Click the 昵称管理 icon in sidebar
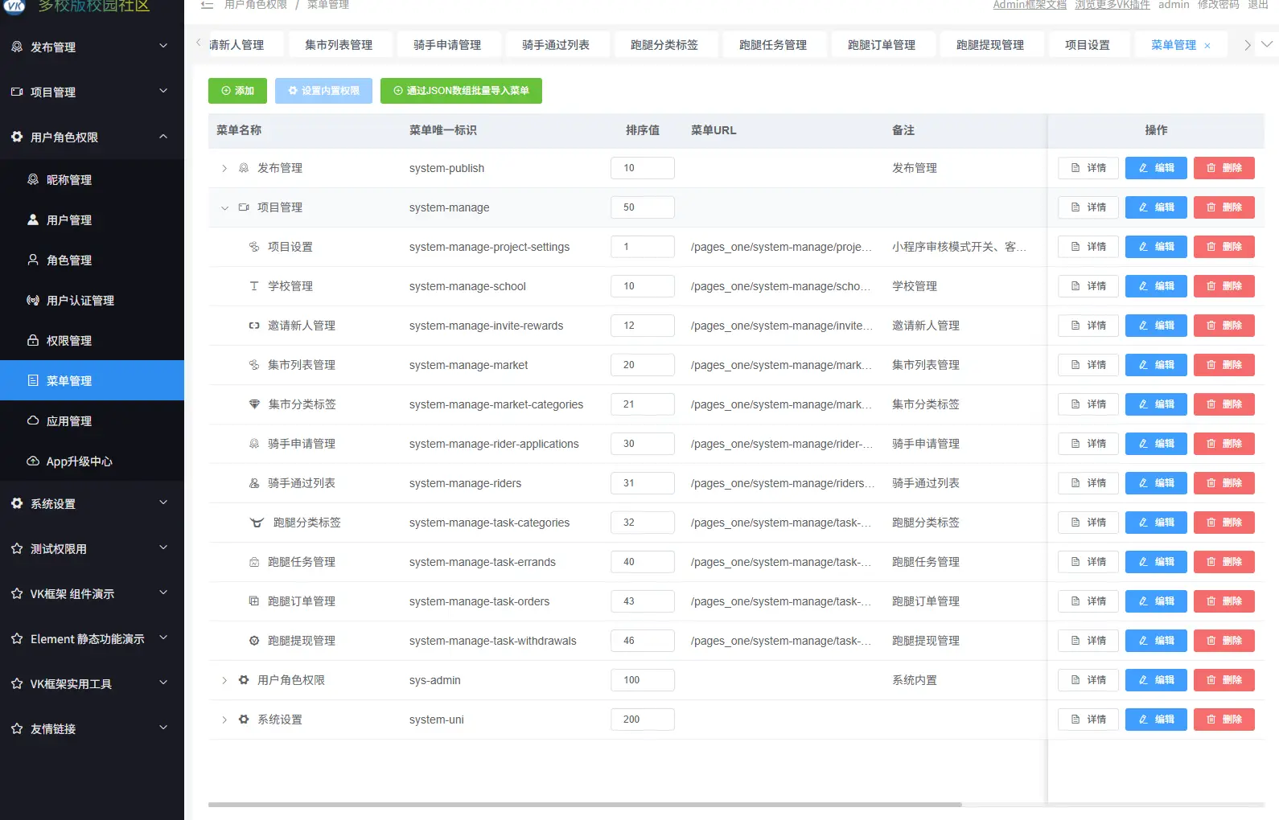This screenshot has width=1279, height=820. pyautogui.click(x=33, y=179)
